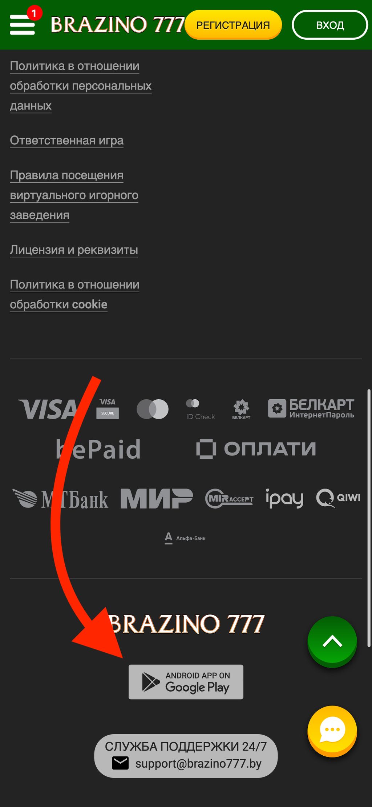Click the РЕГИСТРАЦИЯ button
This screenshot has height=807, width=372.
(233, 25)
